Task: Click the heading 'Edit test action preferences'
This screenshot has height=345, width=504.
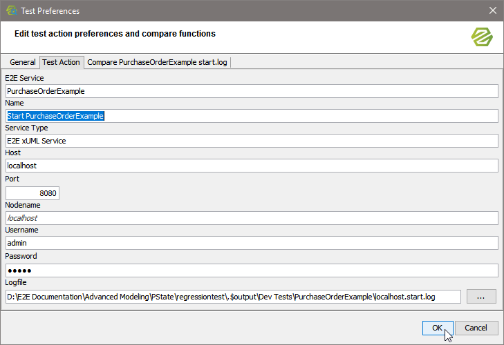Action: click(115, 34)
